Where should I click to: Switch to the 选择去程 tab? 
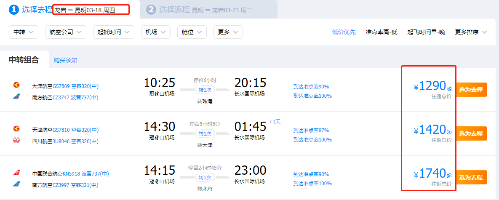coord(70,10)
